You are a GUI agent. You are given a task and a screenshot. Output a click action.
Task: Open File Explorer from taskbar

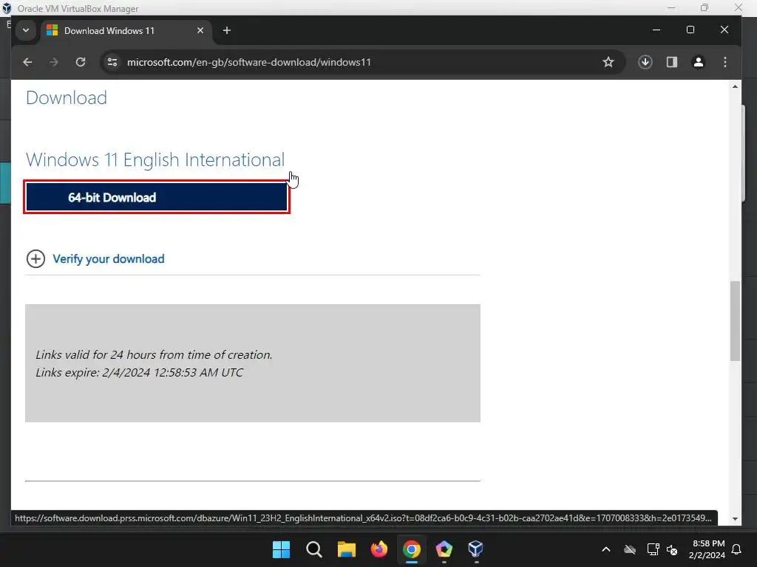pos(346,549)
